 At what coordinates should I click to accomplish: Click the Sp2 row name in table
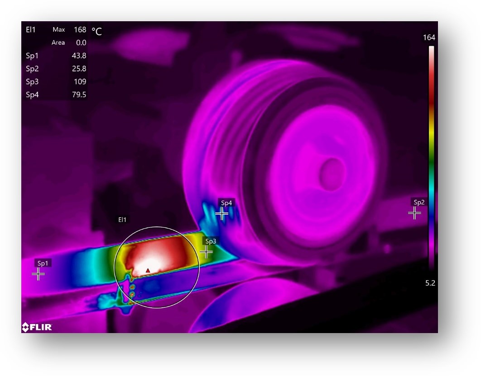coord(32,69)
